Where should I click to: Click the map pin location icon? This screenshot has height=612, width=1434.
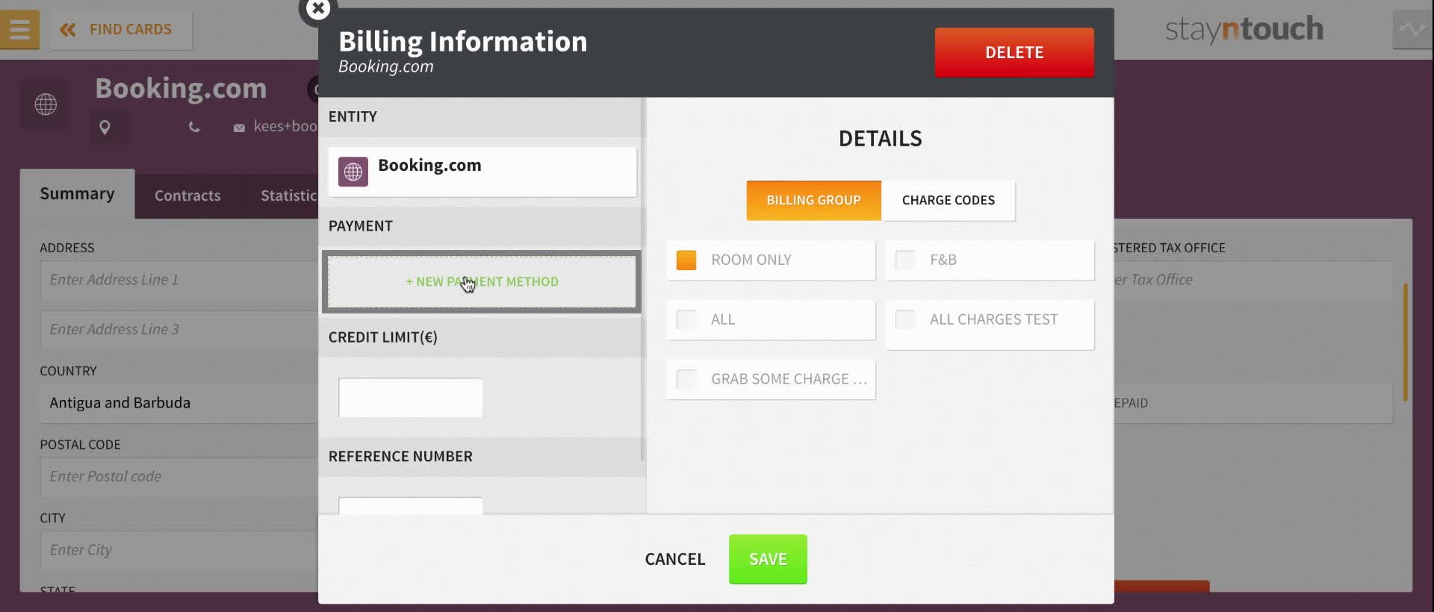click(x=105, y=128)
